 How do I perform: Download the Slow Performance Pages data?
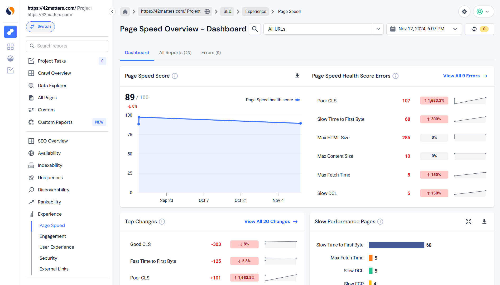[x=484, y=222]
